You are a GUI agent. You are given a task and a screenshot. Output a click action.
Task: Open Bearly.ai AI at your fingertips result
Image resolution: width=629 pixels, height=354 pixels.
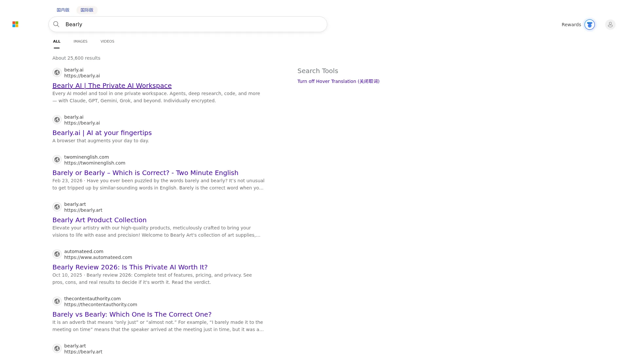click(x=102, y=133)
